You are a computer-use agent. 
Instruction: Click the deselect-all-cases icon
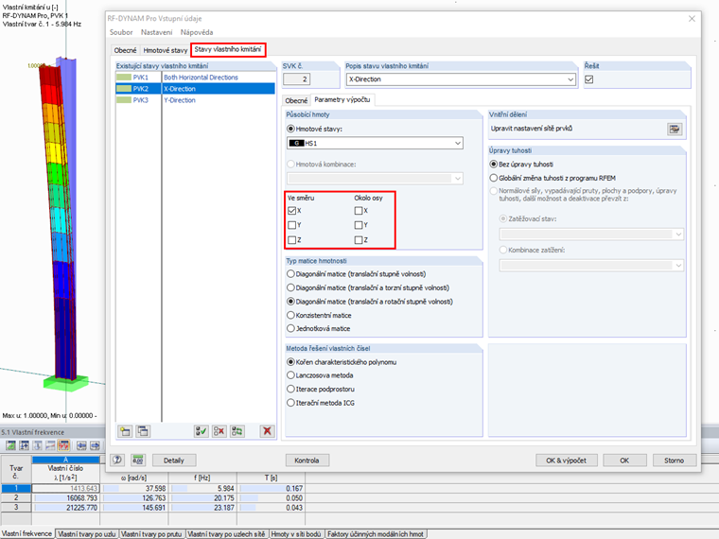(219, 431)
